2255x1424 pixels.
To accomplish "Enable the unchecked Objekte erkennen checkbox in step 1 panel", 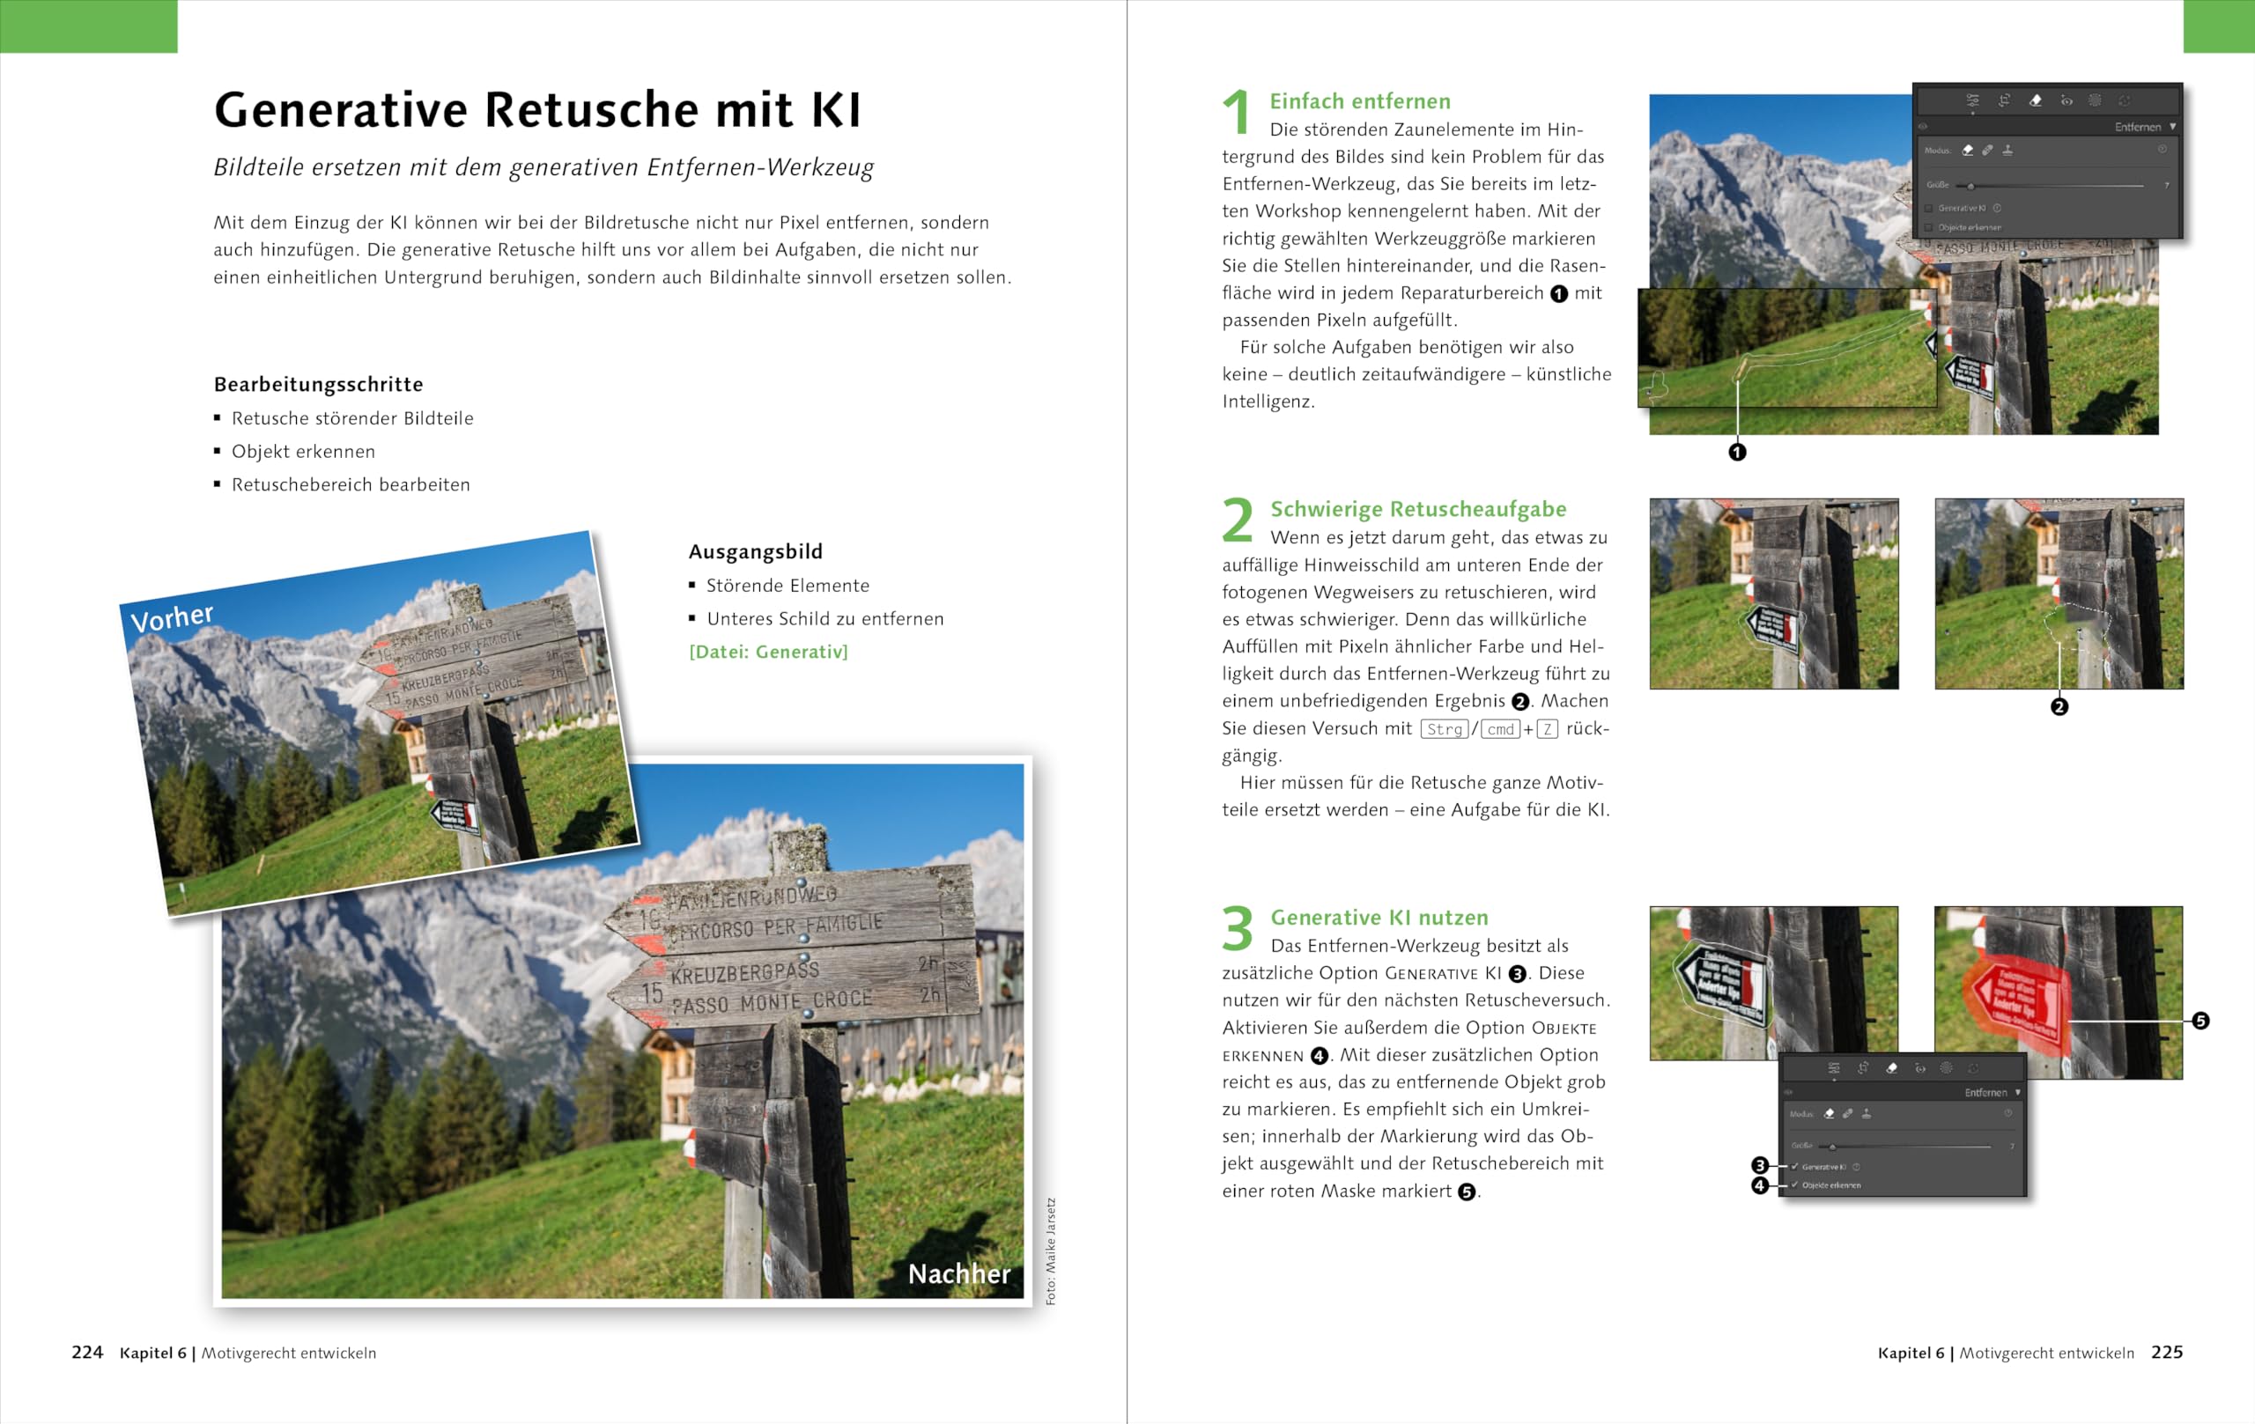I will click(1929, 227).
